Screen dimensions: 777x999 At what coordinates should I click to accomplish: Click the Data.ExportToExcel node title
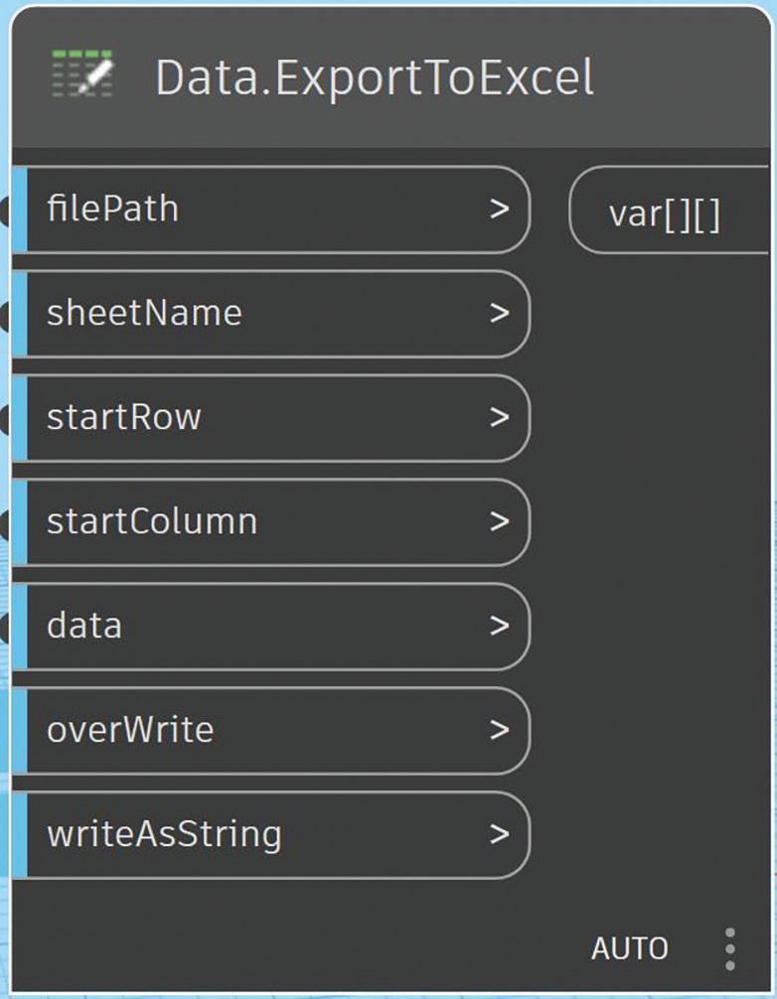(375, 78)
